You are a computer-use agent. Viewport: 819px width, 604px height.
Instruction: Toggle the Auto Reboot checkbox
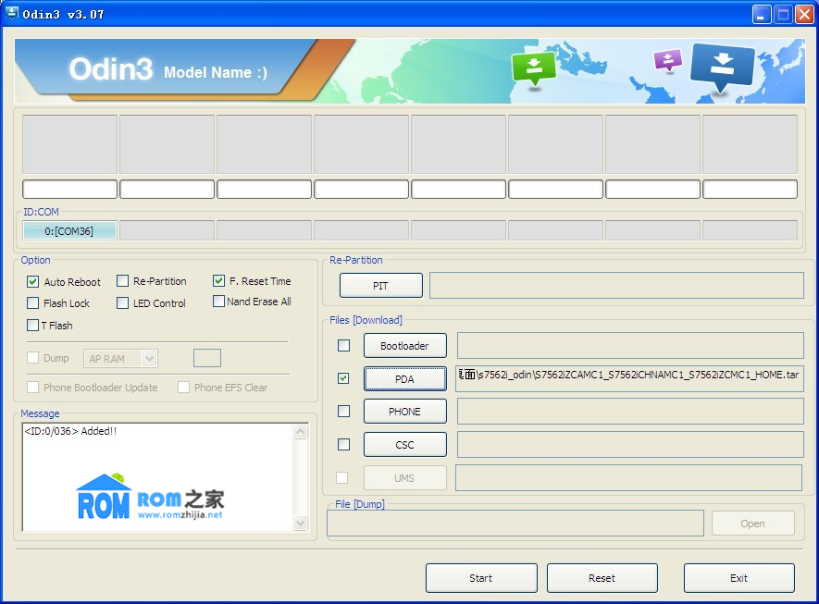[32, 282]
